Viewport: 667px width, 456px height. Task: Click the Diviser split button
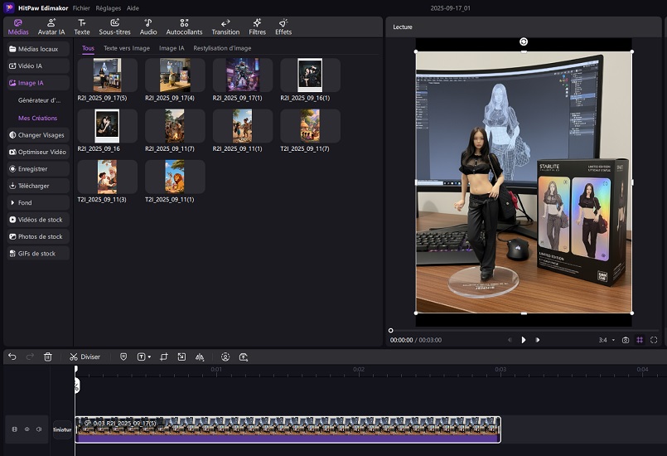85,357
